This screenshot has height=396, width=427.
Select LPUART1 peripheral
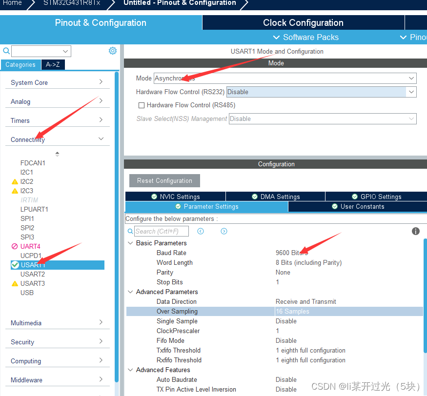(34, 209)
